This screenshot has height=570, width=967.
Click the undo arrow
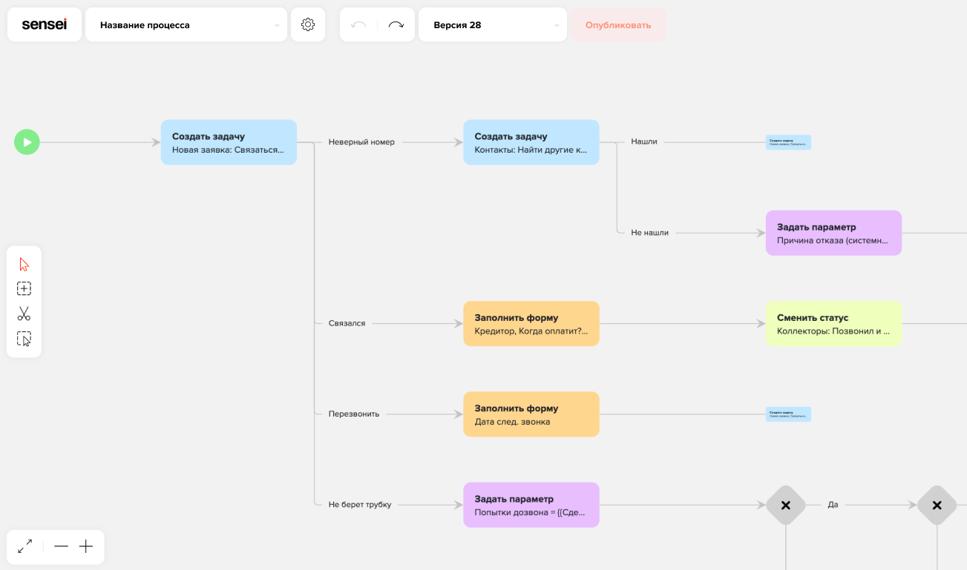[358, 24]
